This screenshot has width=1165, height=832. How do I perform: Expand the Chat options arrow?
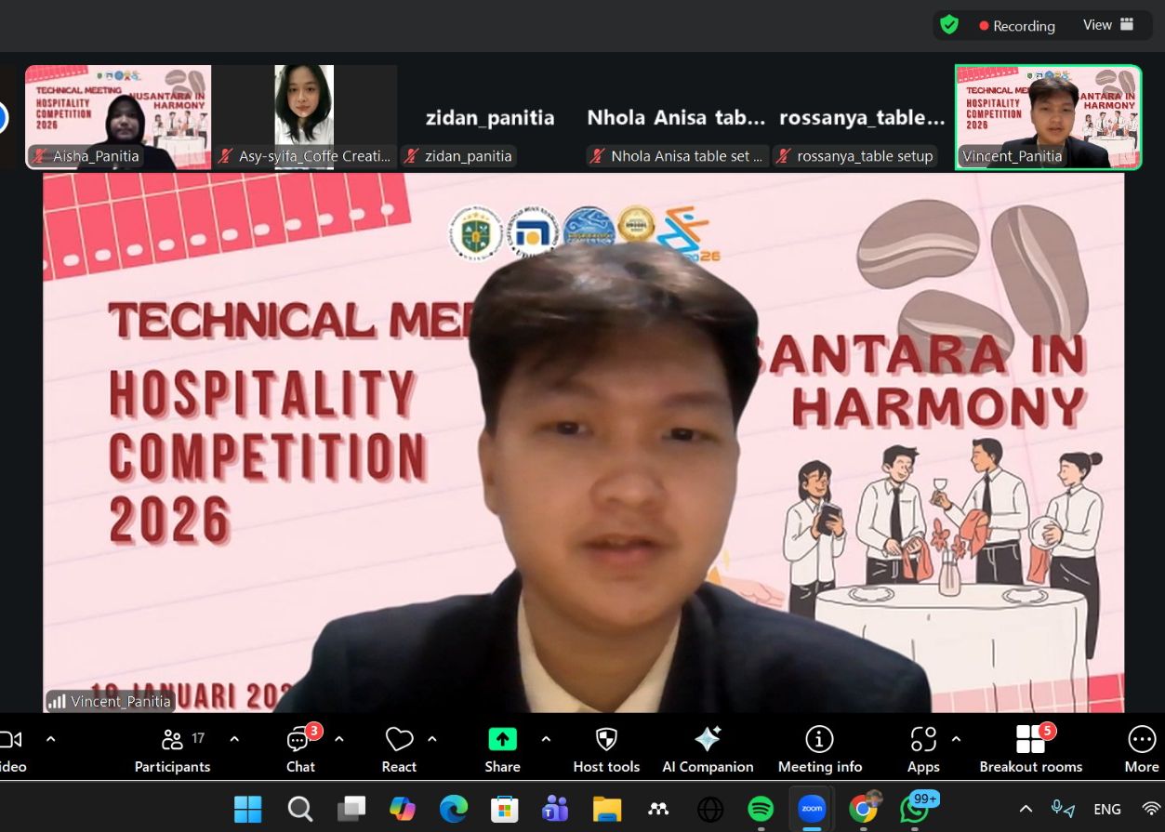point(339,739)
